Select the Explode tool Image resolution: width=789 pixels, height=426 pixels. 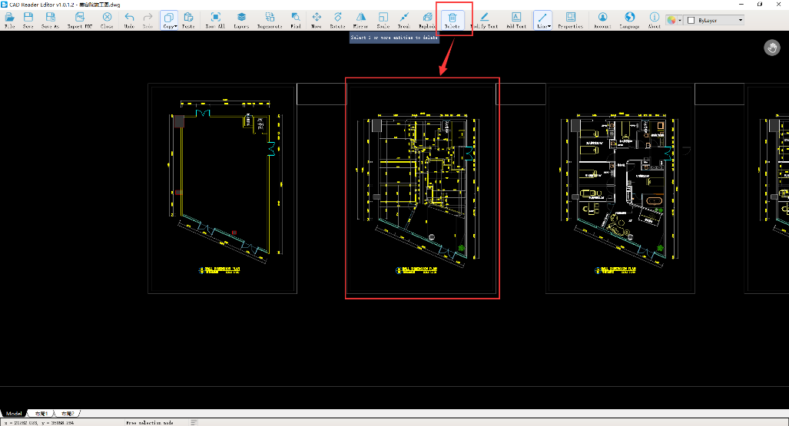click(427, 18)
